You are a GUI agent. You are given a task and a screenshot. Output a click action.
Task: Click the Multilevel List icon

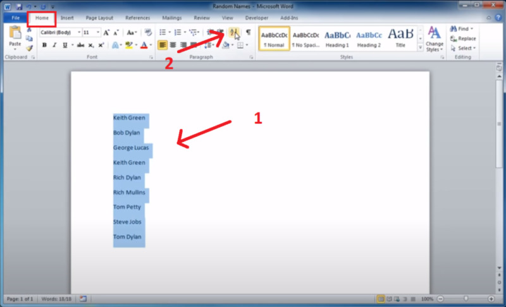tap(193, 32)
